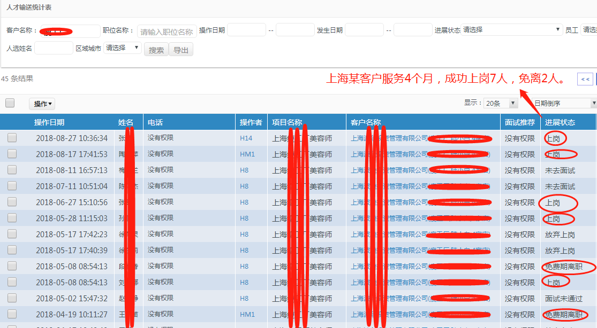Open customer link in 2018-08-27 row
The image size is (597, 328).
[421, 138]
